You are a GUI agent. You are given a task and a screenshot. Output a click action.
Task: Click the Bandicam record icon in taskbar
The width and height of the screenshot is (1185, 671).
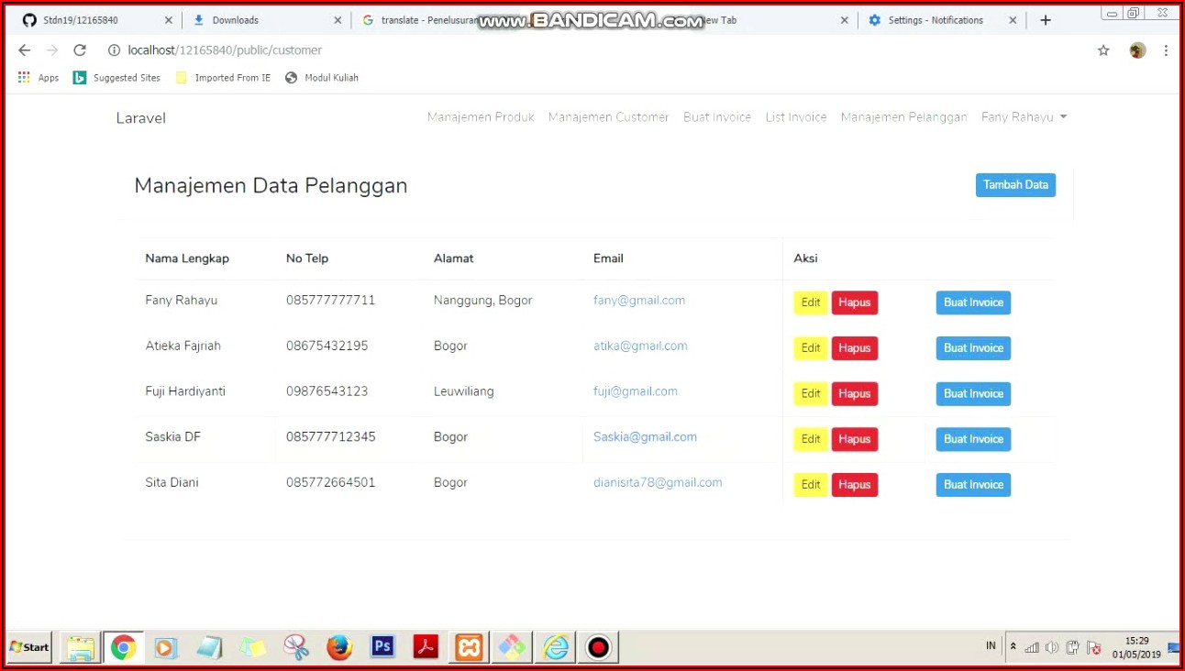pyautogui.click(x=598, y=647)
